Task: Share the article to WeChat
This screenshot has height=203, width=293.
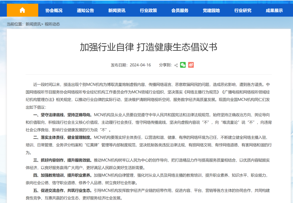Action: tap(183, 65)
